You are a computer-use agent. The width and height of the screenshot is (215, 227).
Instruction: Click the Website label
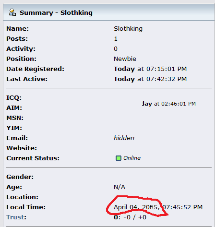point(22,148)
